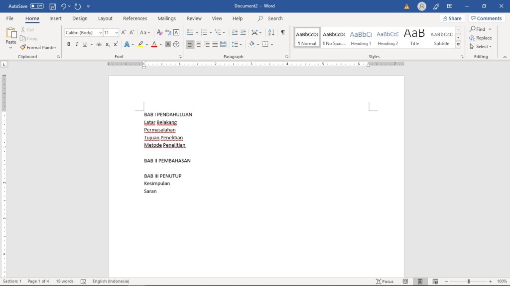Apply bold formatting with the B icon

[69, 44]
